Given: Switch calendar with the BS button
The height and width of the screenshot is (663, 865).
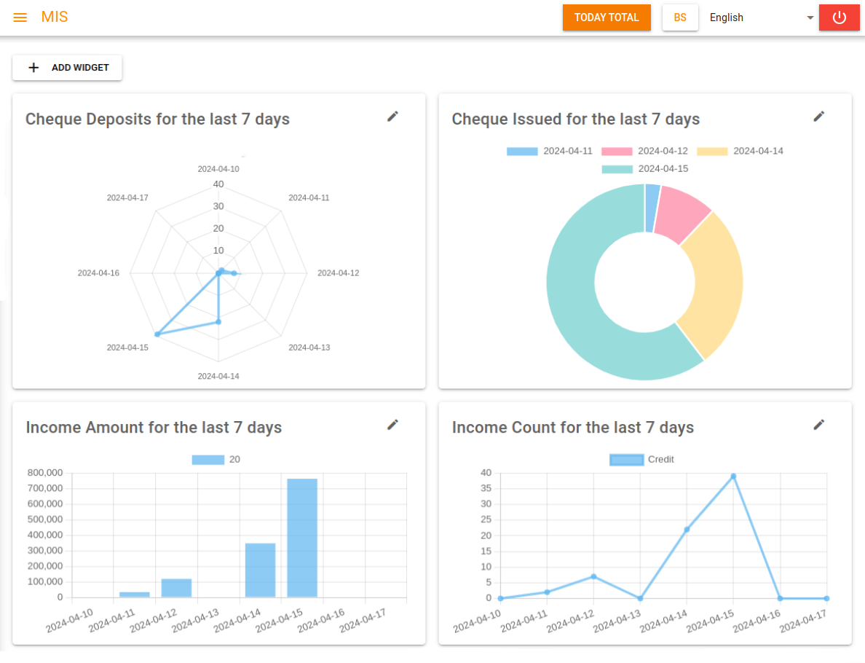Looking at the screenshot, I should click(x=680, y=17).
